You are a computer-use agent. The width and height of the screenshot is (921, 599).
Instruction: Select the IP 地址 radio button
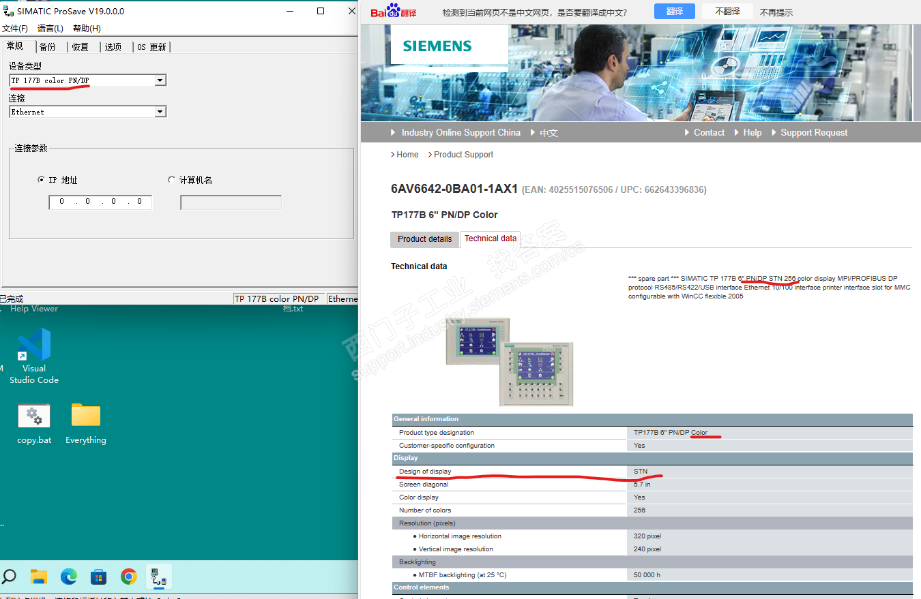[42, 180]
